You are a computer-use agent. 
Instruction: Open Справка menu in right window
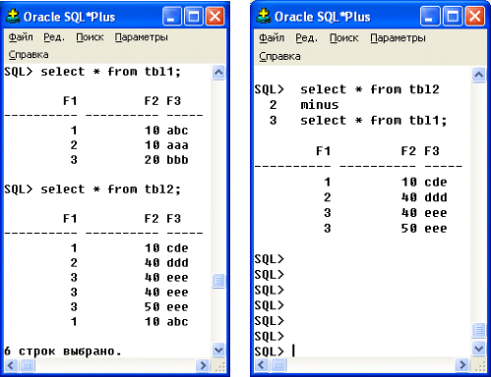(279, 56)
